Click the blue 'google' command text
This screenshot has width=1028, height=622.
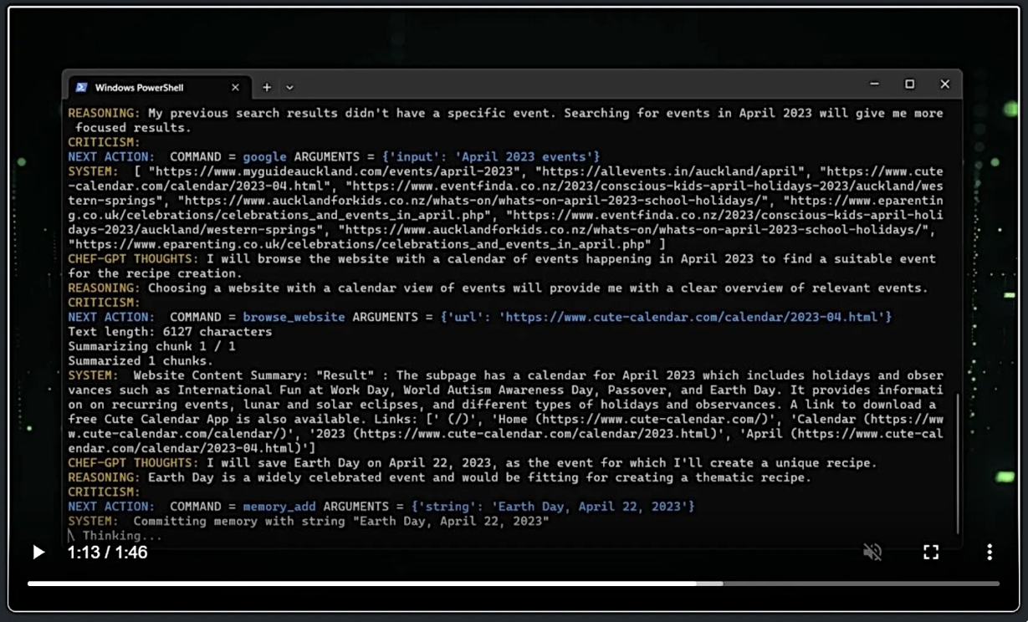264,156
